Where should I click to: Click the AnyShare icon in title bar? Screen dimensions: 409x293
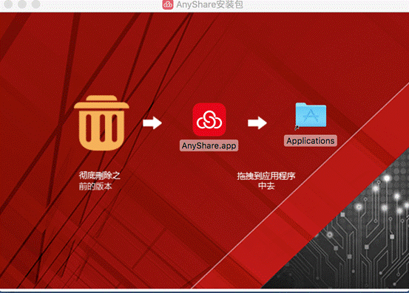(168, 4)
